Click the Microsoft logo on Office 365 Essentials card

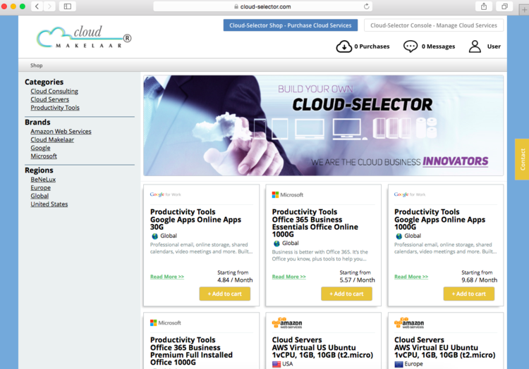click(288, 194)
